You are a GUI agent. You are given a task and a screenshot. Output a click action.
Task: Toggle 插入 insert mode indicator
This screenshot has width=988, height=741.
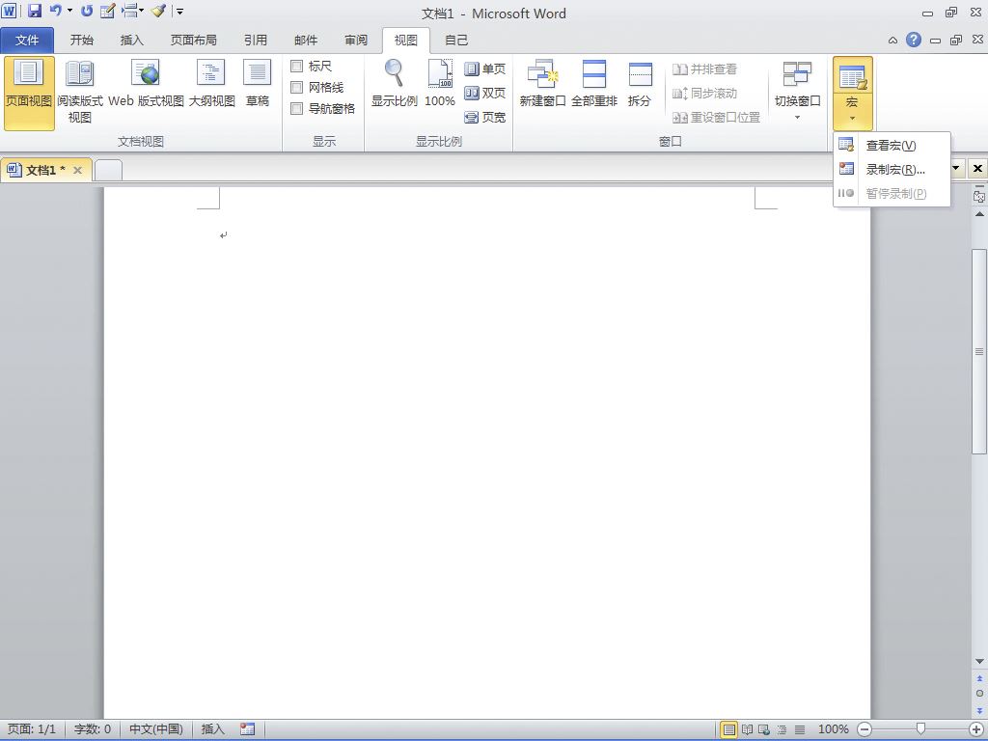[x=212, y=729]
